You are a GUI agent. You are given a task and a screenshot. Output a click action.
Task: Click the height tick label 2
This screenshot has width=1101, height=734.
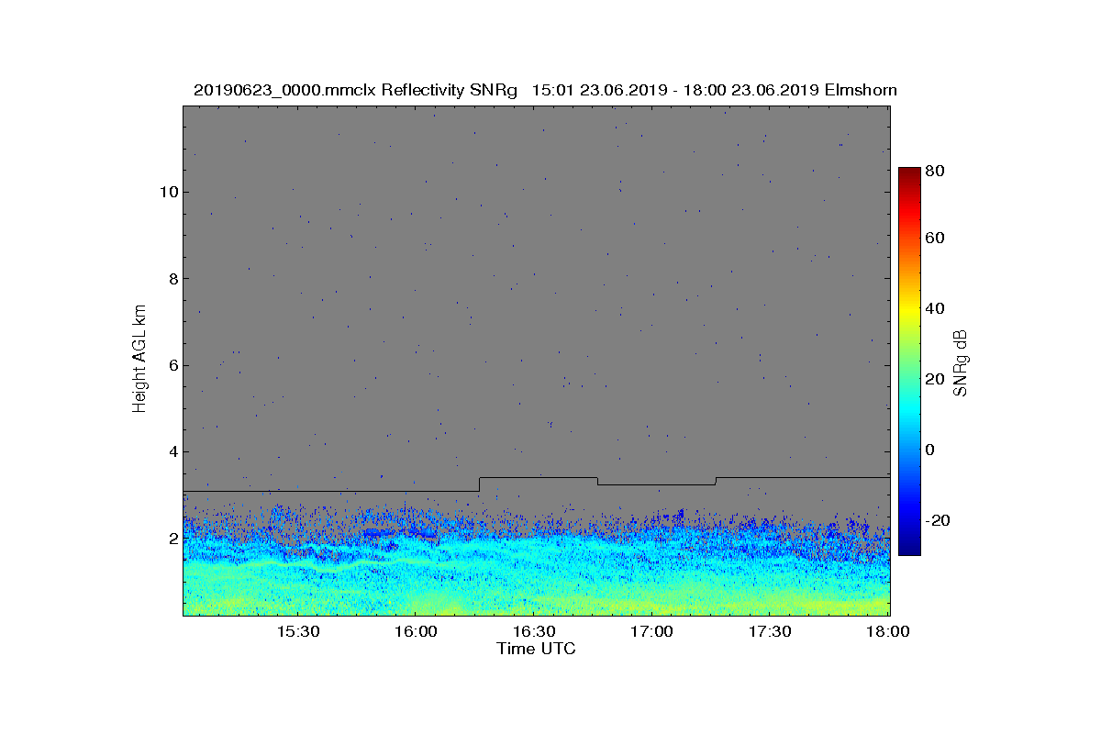click(172, 538)
